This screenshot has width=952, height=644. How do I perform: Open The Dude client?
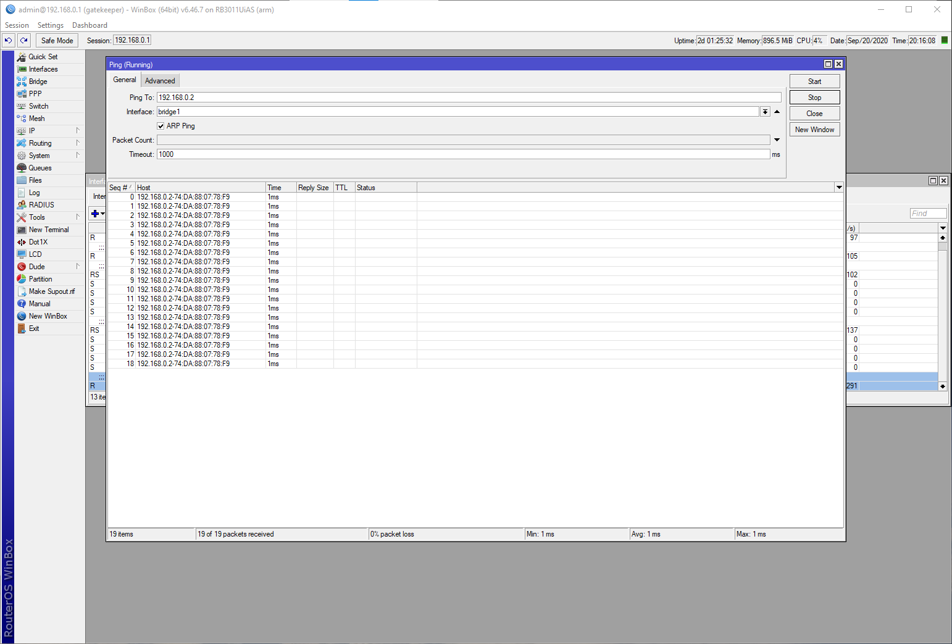click(36, 266)
